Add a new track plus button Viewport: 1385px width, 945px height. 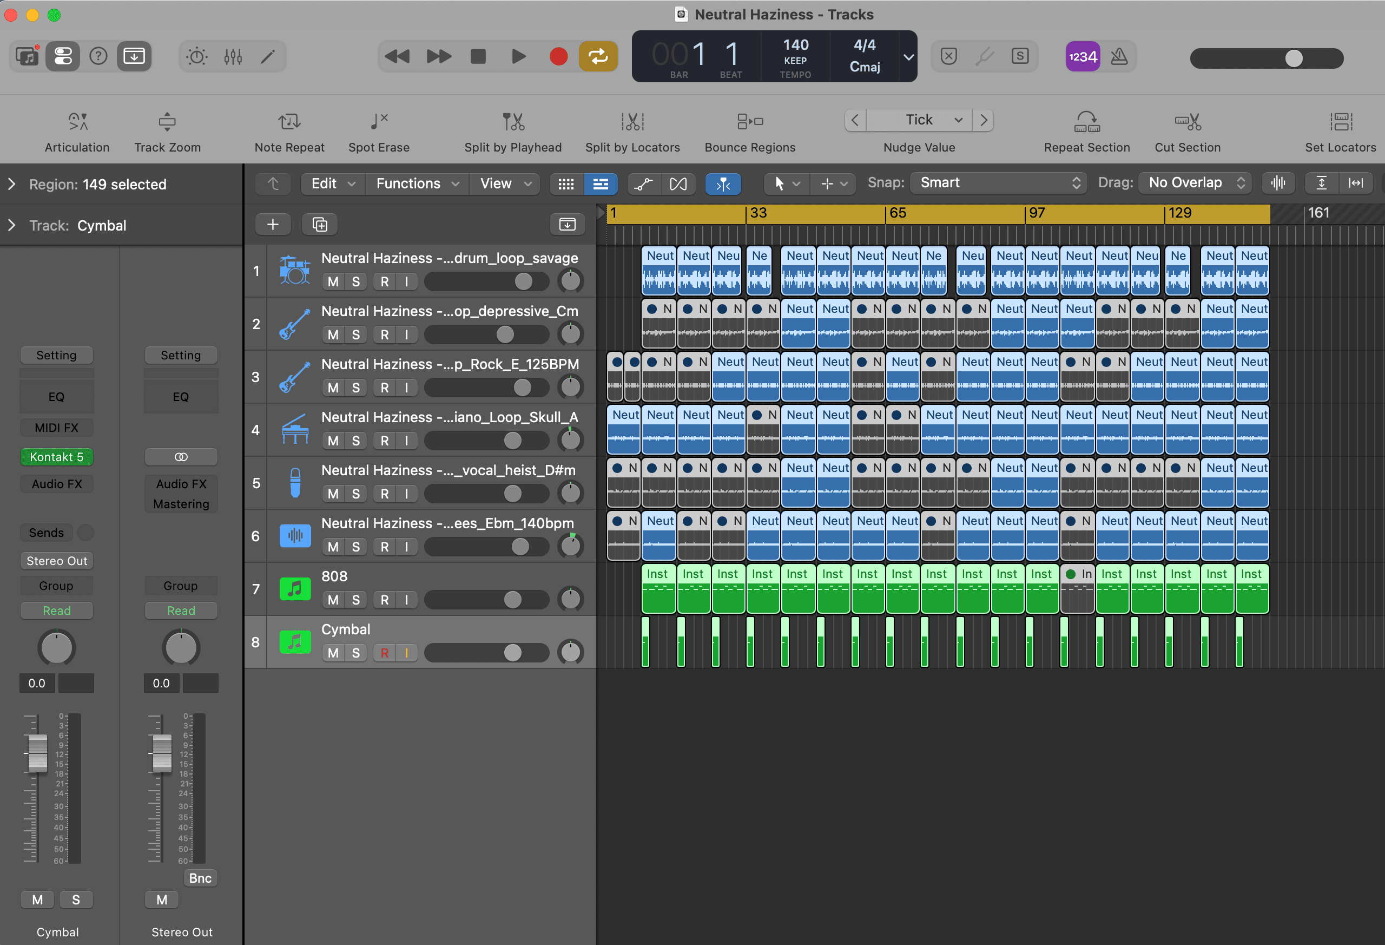273,224
